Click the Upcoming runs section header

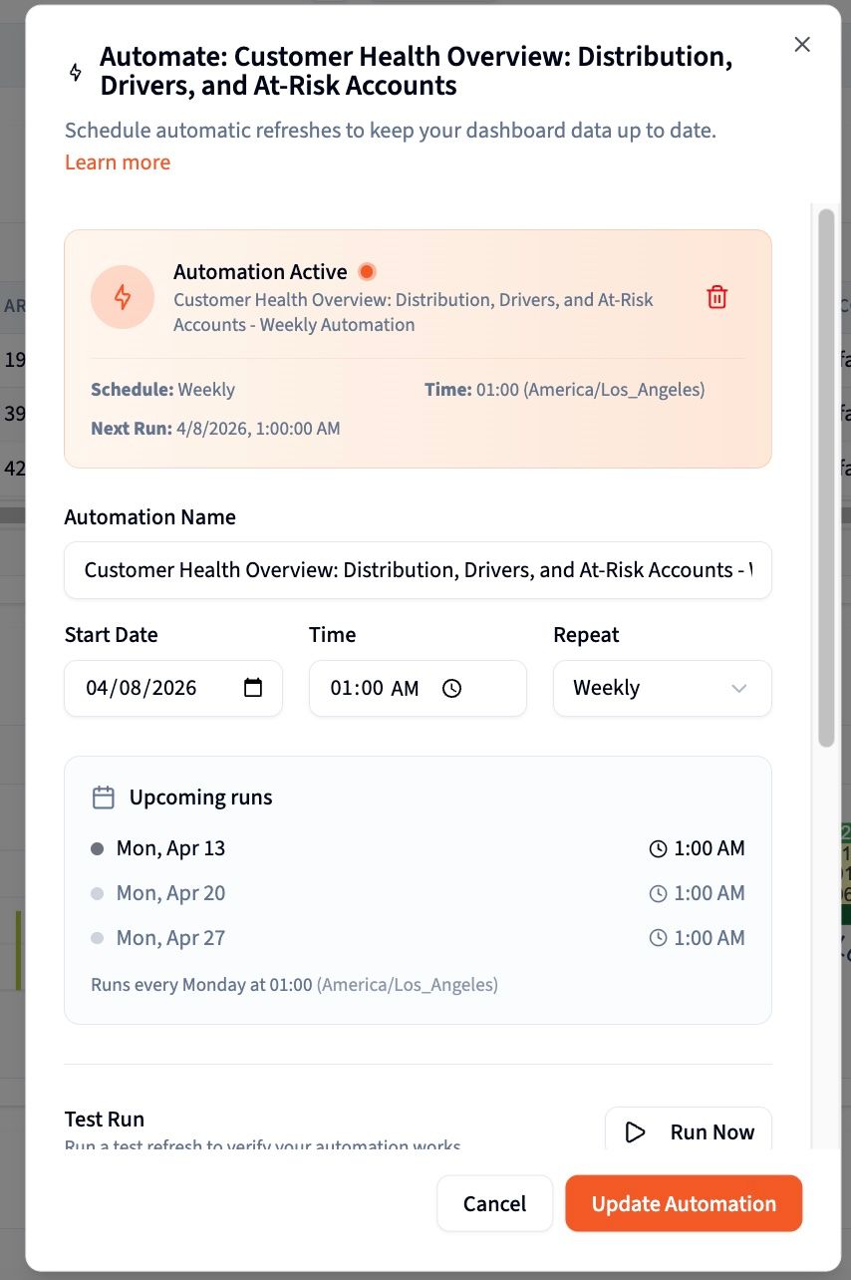click(199, 797)
